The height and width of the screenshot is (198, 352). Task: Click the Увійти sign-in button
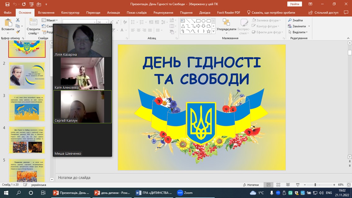(x=295, y=4)
